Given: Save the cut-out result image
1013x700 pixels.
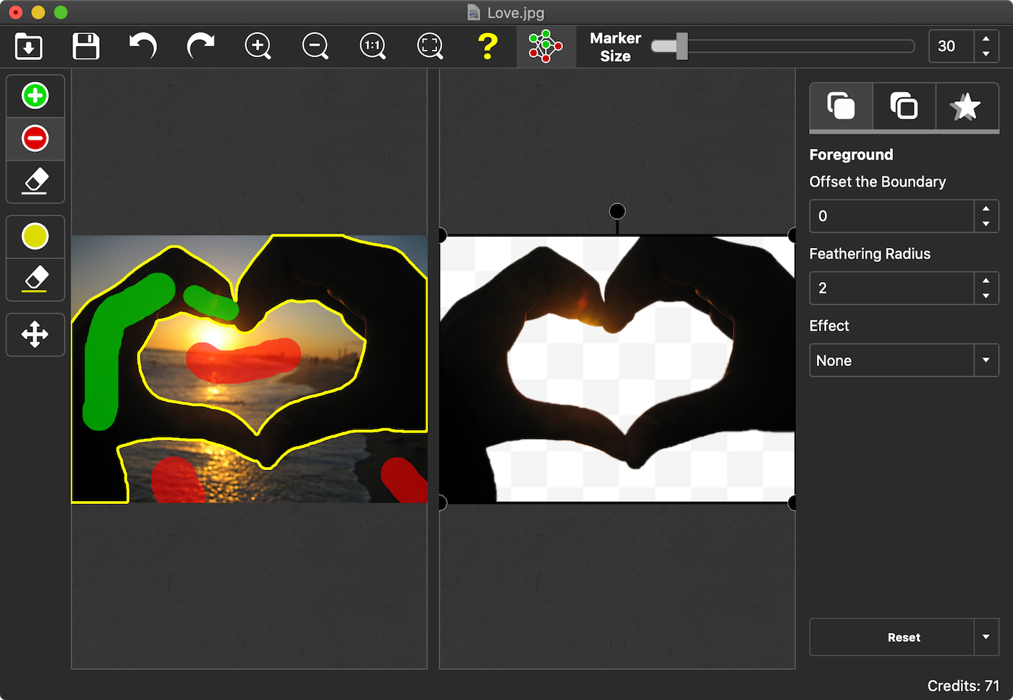Looking at the screenshot, I should [85, 46].
